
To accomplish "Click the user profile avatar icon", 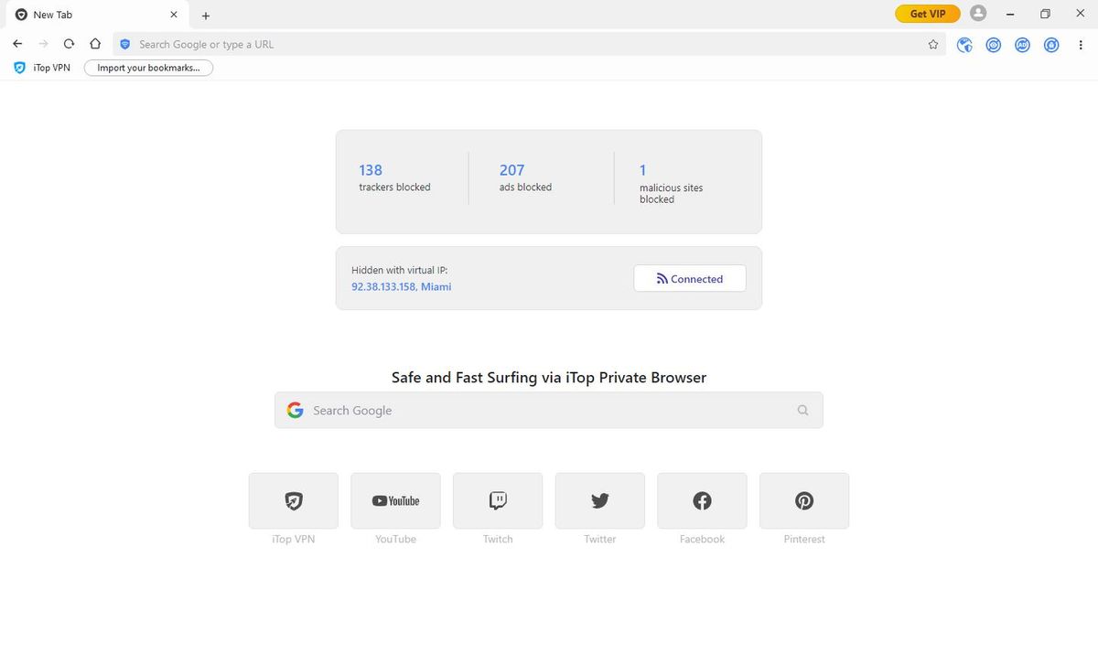I will click(977, 13).
